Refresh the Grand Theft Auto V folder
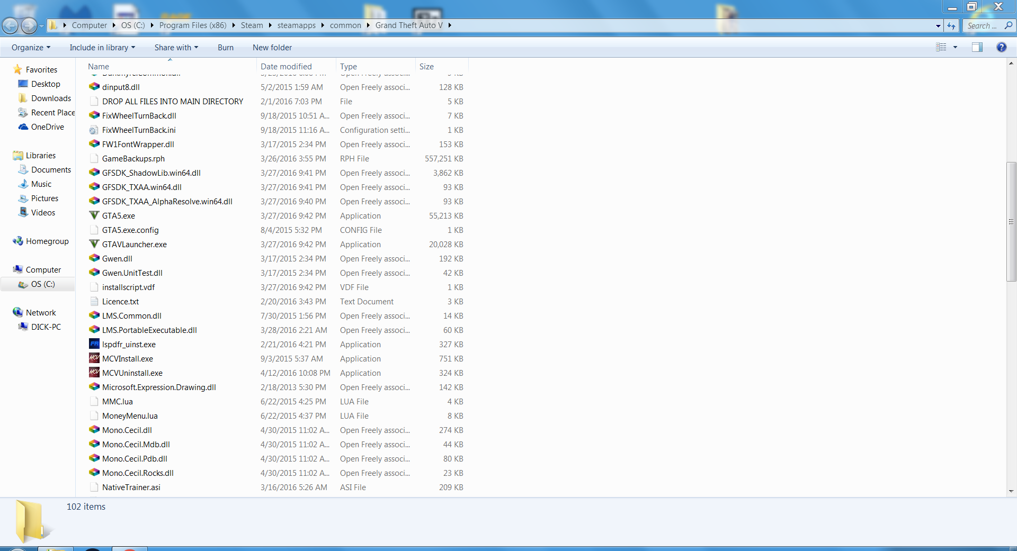This screenshot has width=1017, height=551. point(951,25)
